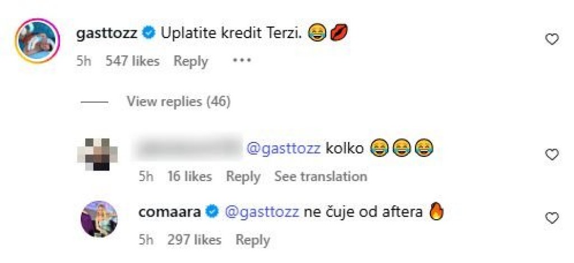The image size is (574, 263).
Task: View 547 likes on gasttozz comment
Action: point(132,61)
